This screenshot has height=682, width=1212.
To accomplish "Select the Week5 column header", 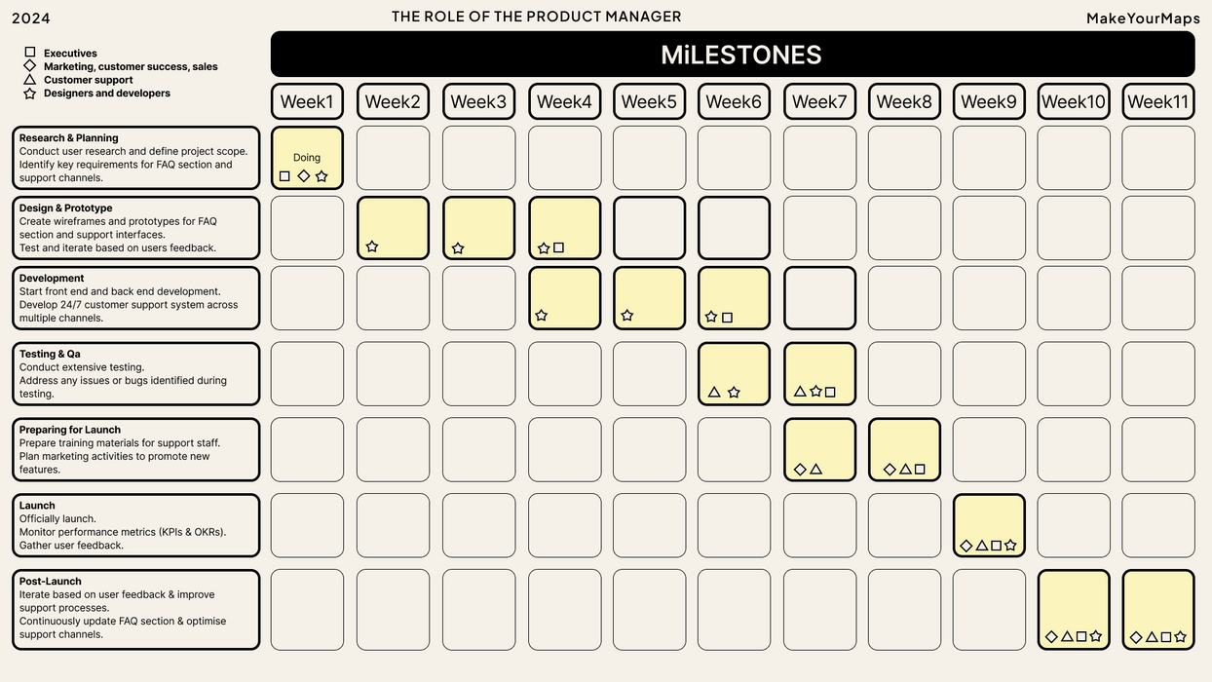I will tap(649, 101).
